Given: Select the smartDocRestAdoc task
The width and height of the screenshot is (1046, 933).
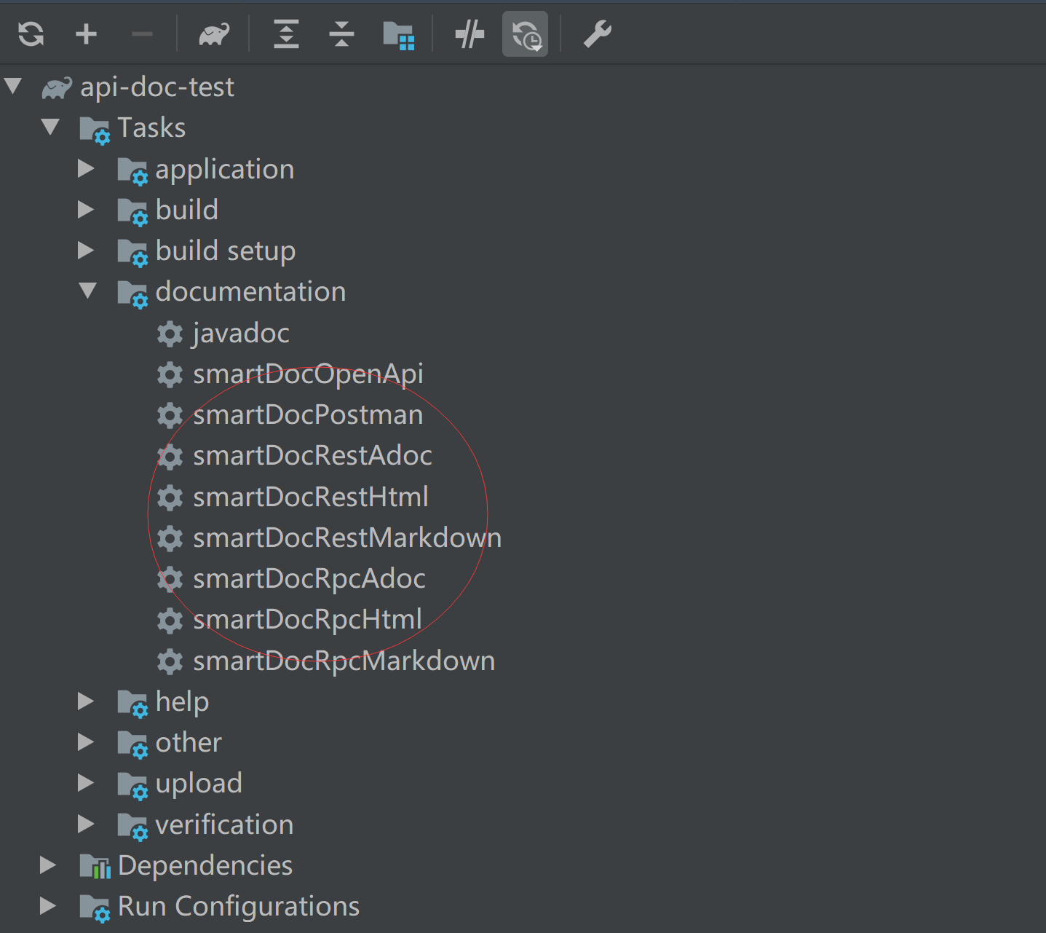Looking at the screenshot, I should (313, 456).
